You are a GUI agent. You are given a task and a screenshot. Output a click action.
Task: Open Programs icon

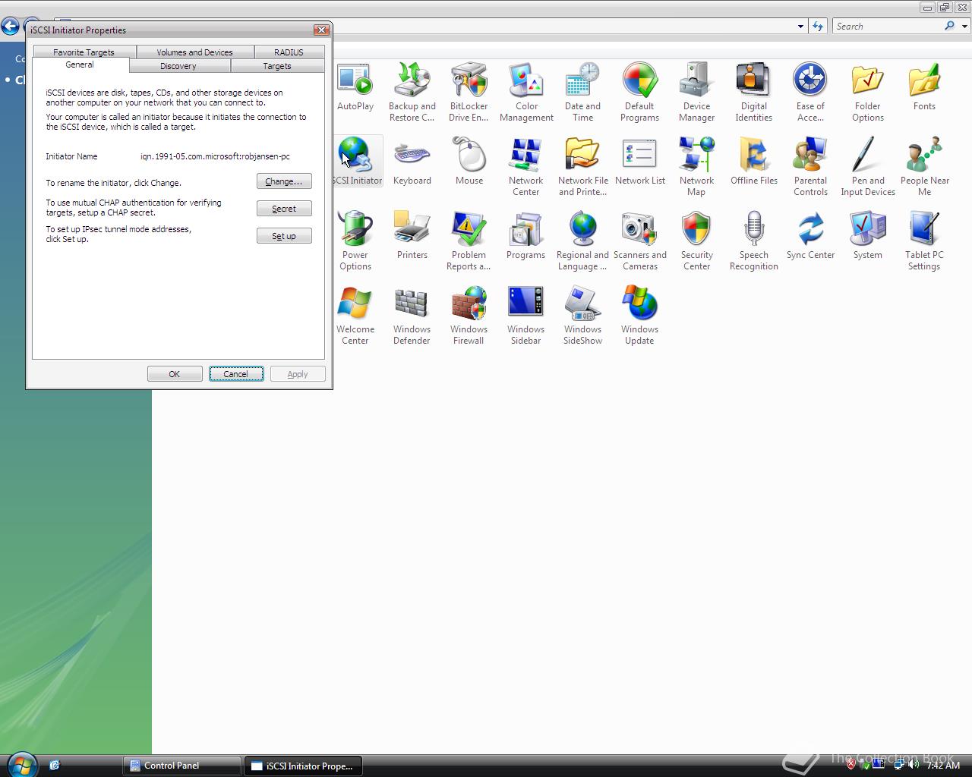point(526,235)
